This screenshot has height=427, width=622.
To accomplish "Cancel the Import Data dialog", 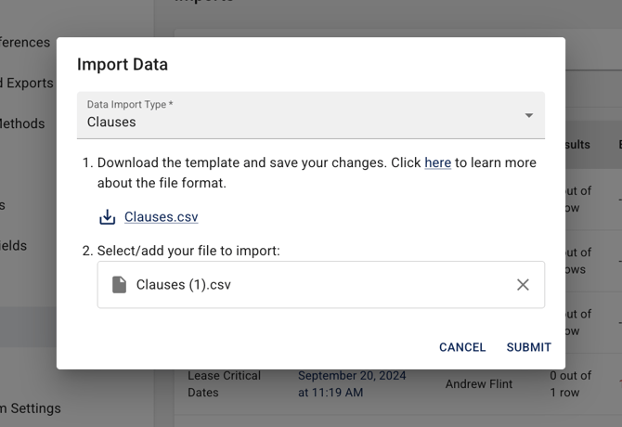I will tap(462, 347).
